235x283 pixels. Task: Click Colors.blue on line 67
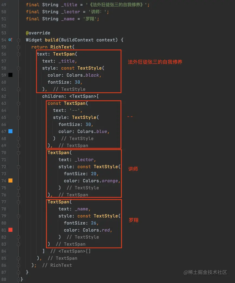(x=92, y=131)
